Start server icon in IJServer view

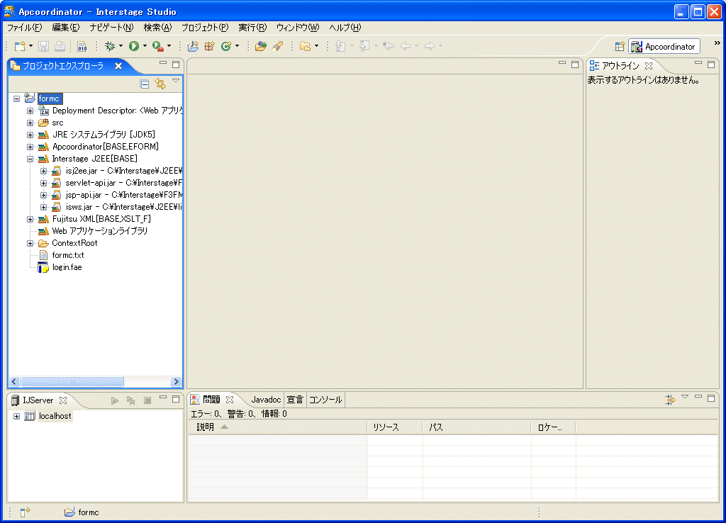point(115,400)
